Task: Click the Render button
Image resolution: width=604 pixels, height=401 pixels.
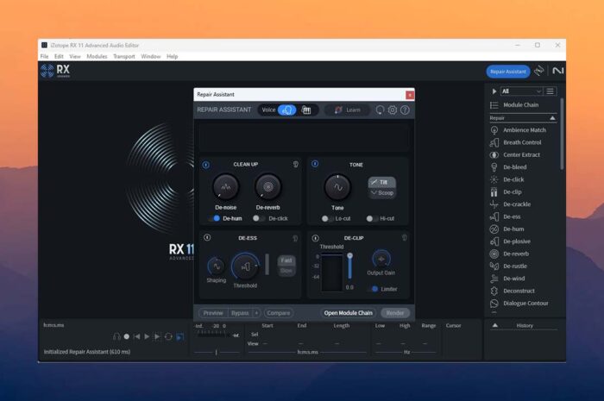Action: pos(395,313)
